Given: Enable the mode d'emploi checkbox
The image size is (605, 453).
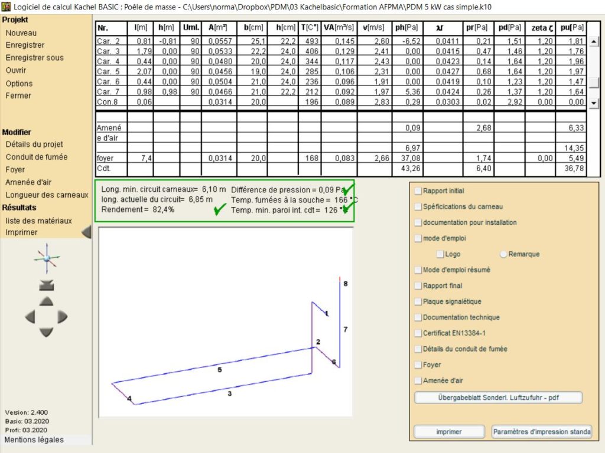Looking at the screenshot, I should tap(418, 238).
